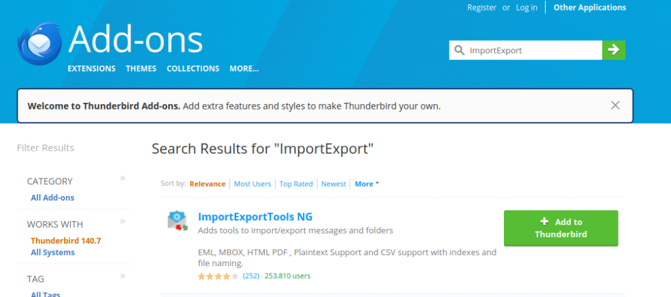Click the 'Filter Results' sidebar heading

(x=45, y=148)
